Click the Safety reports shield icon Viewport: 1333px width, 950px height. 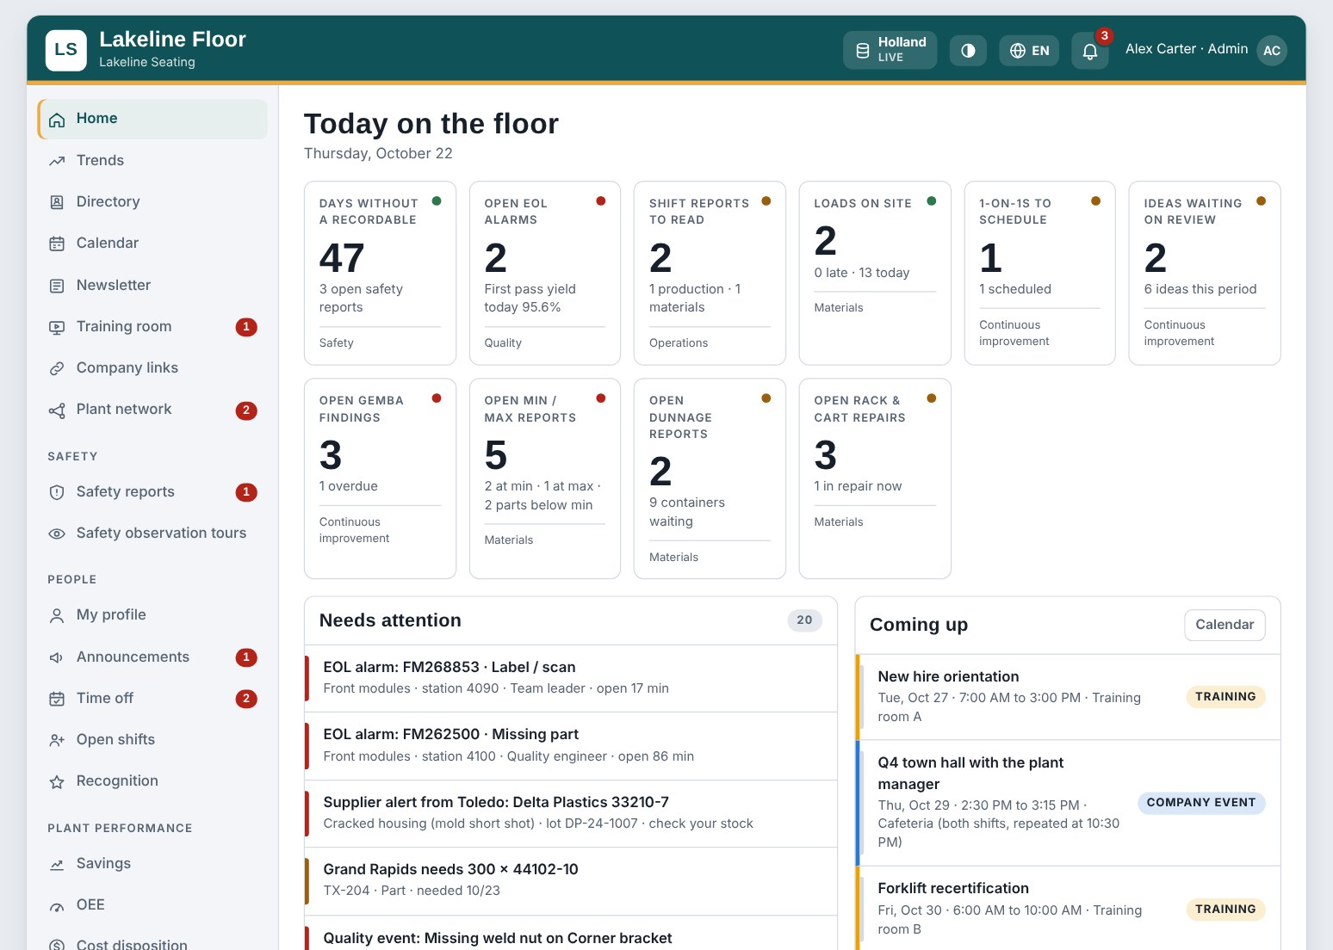click(57, 492)
